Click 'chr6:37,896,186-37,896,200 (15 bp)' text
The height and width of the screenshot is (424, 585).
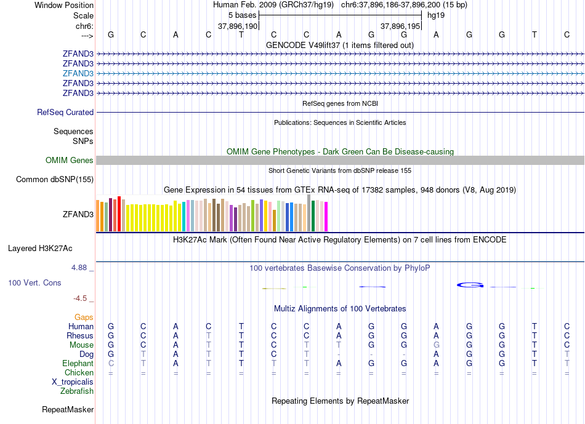(404, 5)
